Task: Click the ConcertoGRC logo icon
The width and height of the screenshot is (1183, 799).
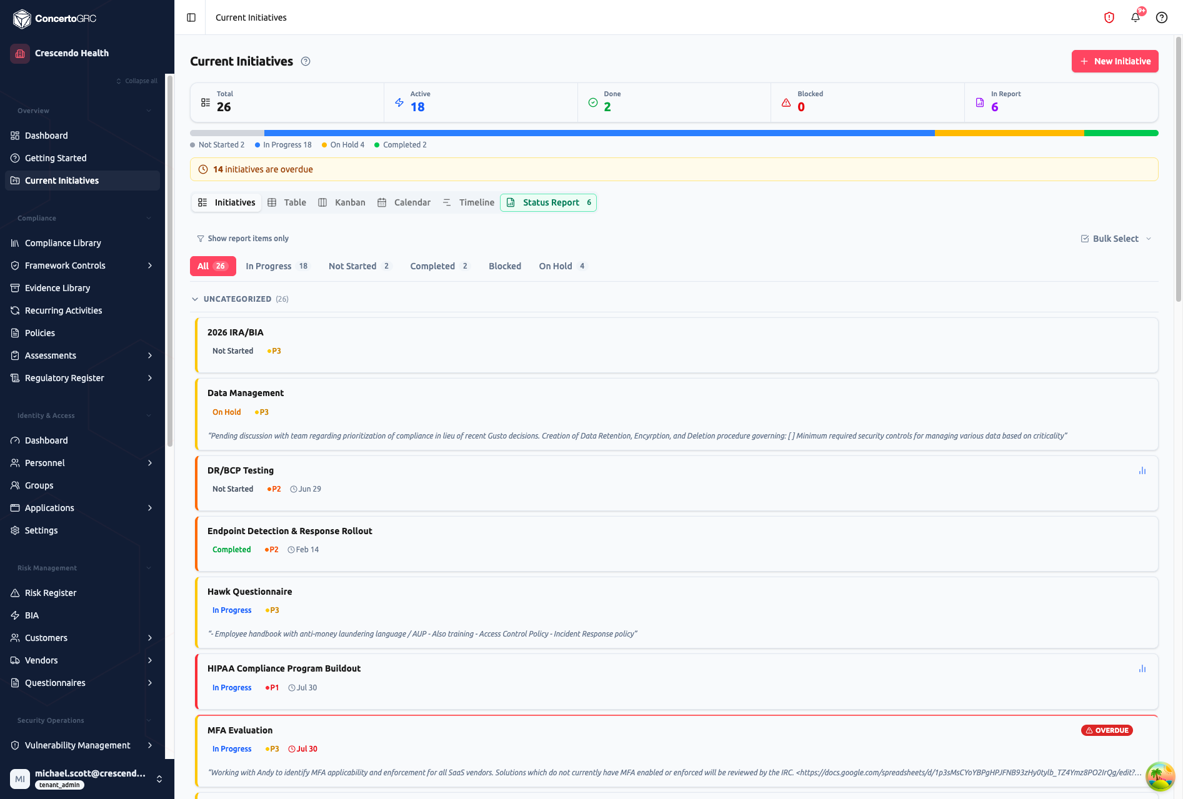Action: click(22, 19)
